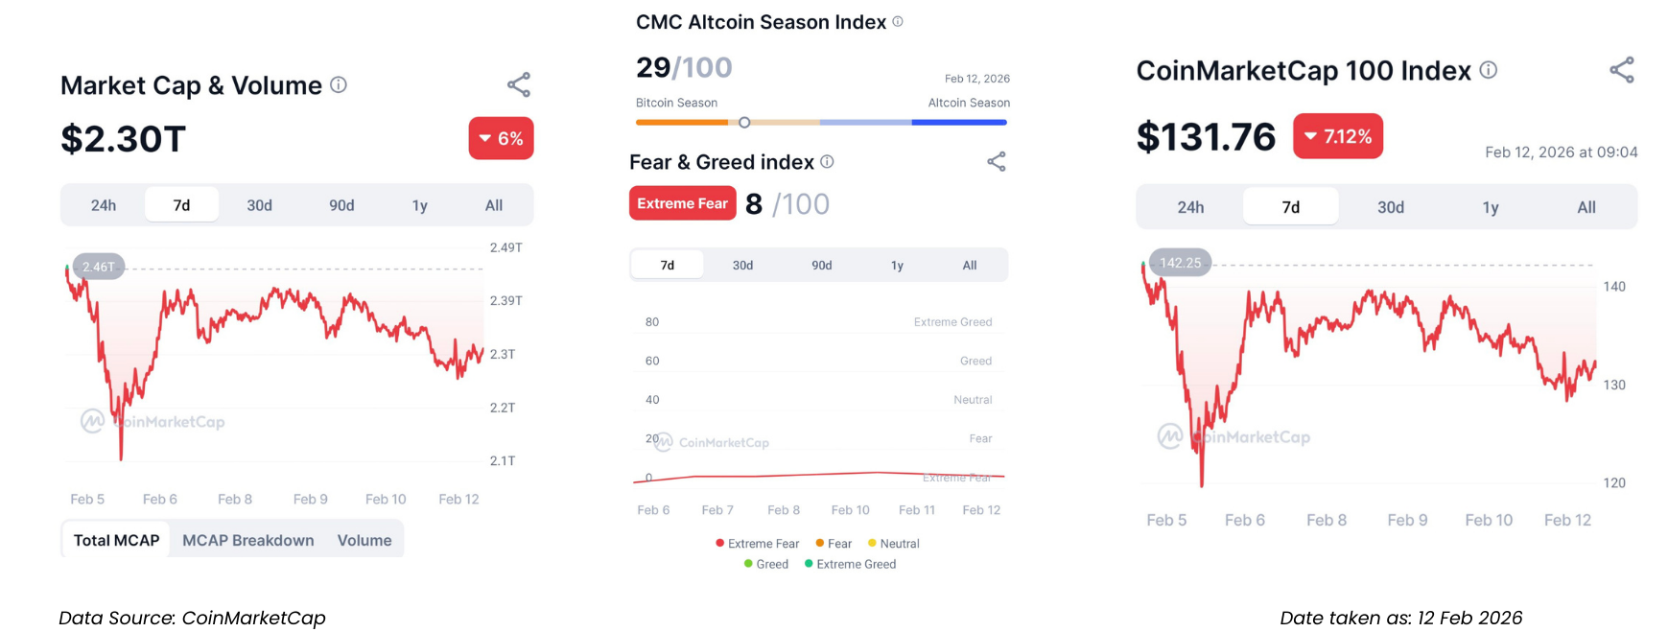Select 30d range on Fear & Greed chart

click(742, 266)
